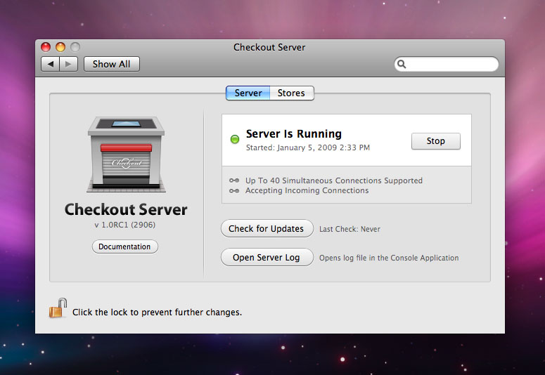Switch to the Stores tab
The height and width of the screenshot is (375, 545).
coord(292,93)
